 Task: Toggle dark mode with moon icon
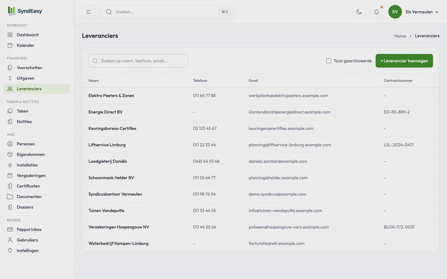pyautogui.click(x=359, y=12)
